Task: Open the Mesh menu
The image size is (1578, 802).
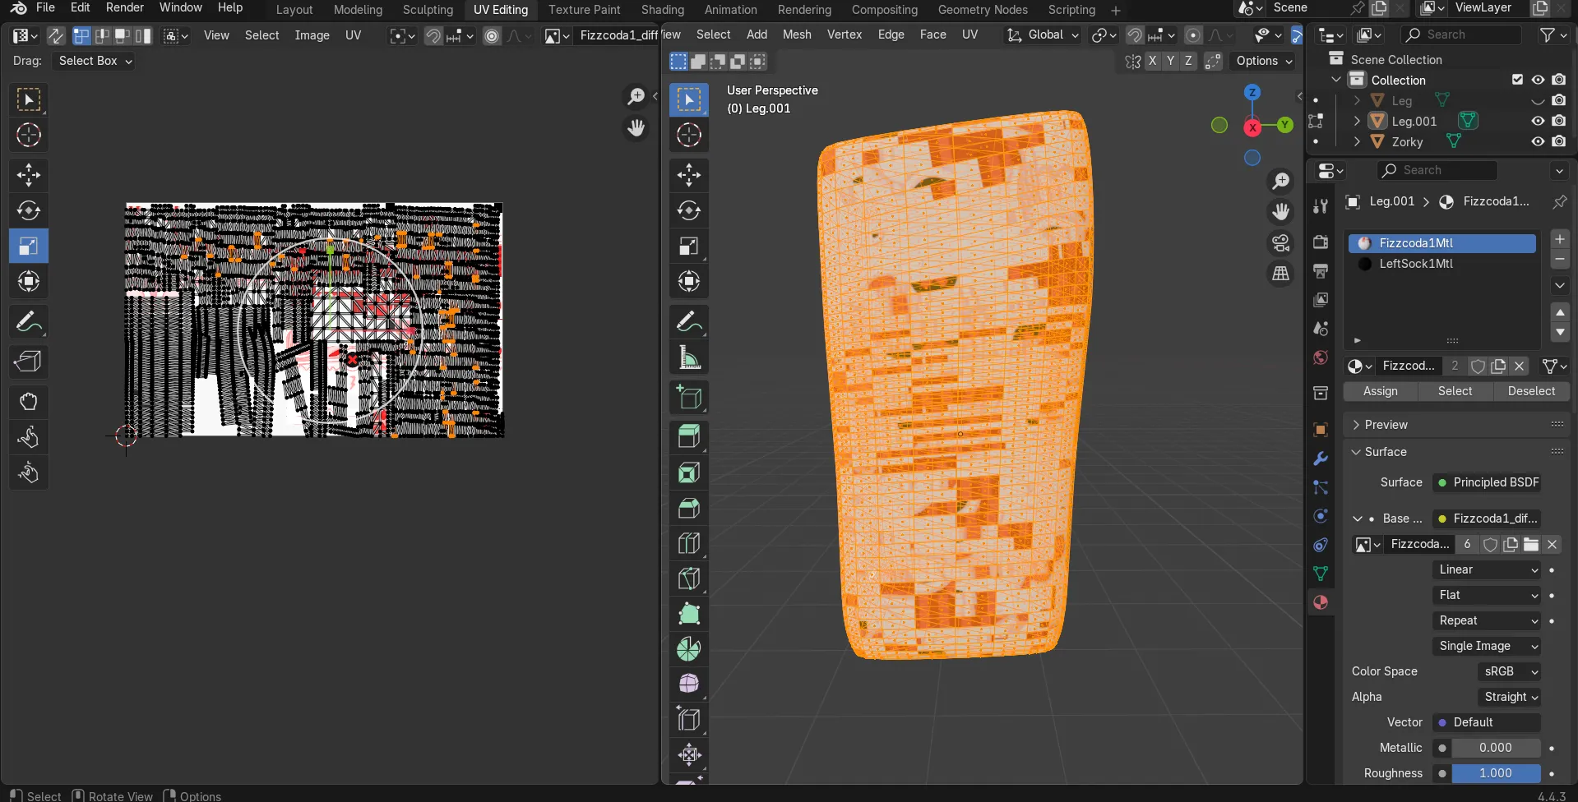Action: [x=796, y=35]
